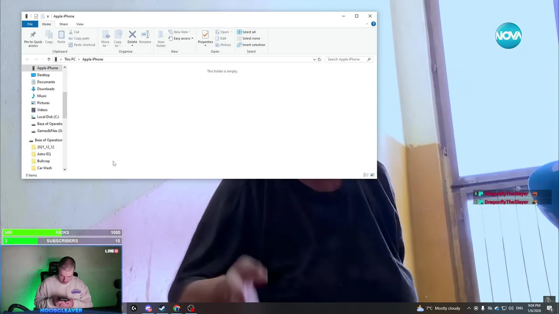Select Downloads in the navigation pane

click(43, 89)
